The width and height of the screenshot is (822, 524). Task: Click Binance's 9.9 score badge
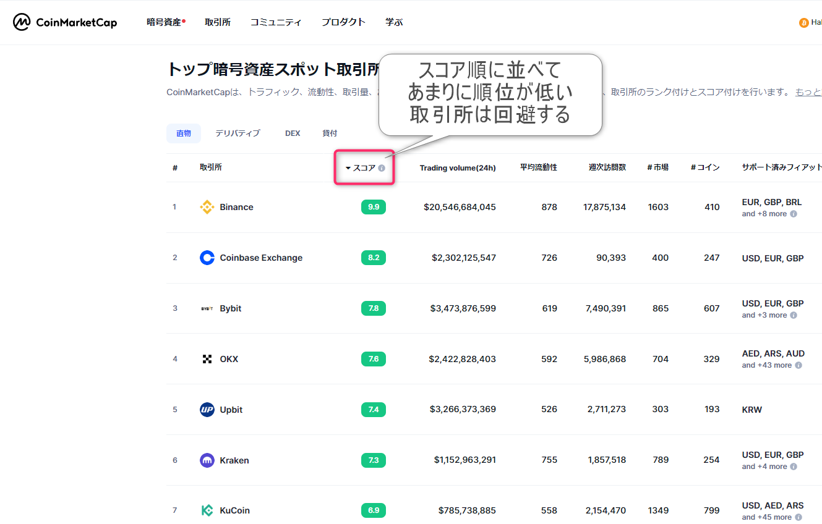coord(374,207)
